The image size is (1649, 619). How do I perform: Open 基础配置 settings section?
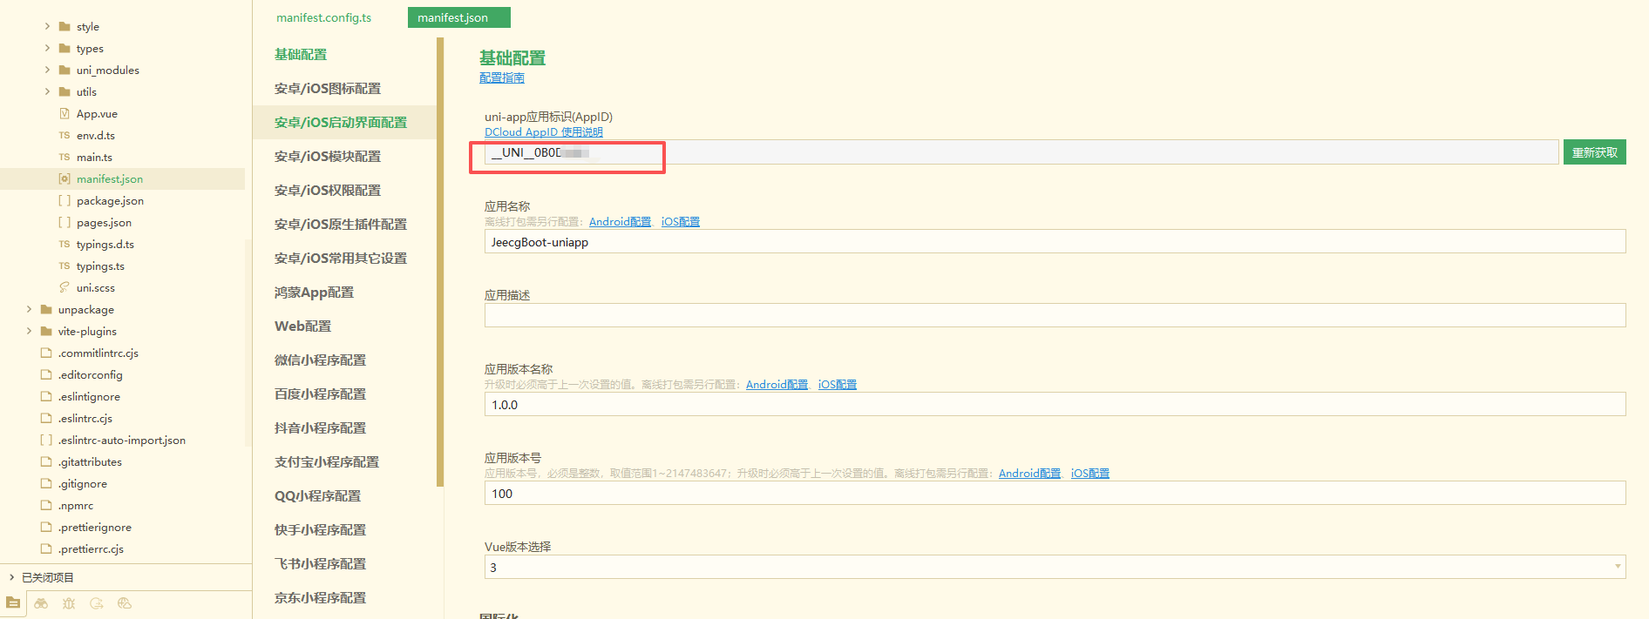coord(301,55)
